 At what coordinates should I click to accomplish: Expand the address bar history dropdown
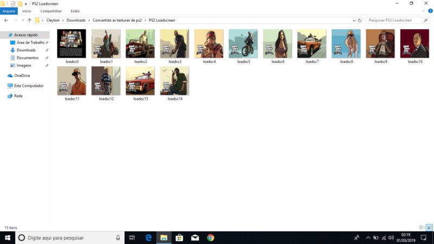[x=354, y=20]
